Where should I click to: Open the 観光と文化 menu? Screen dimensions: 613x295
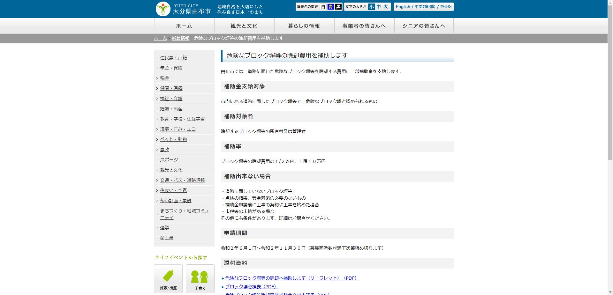point(244,26)
